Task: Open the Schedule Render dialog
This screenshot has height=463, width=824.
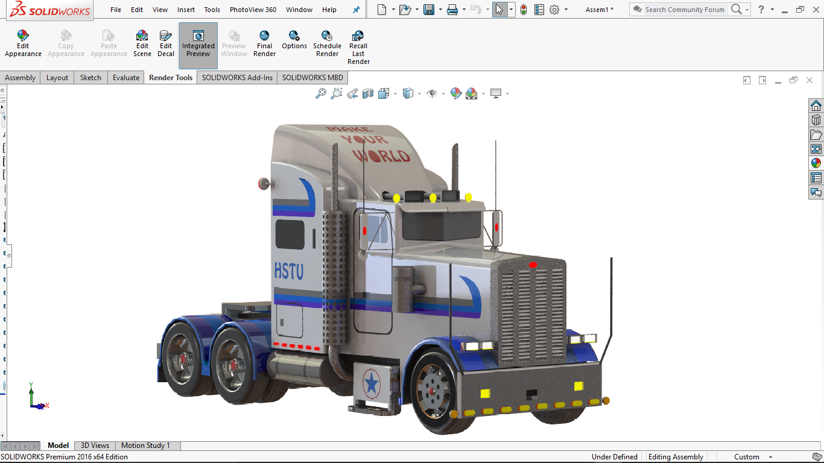Action: point(327,43)
